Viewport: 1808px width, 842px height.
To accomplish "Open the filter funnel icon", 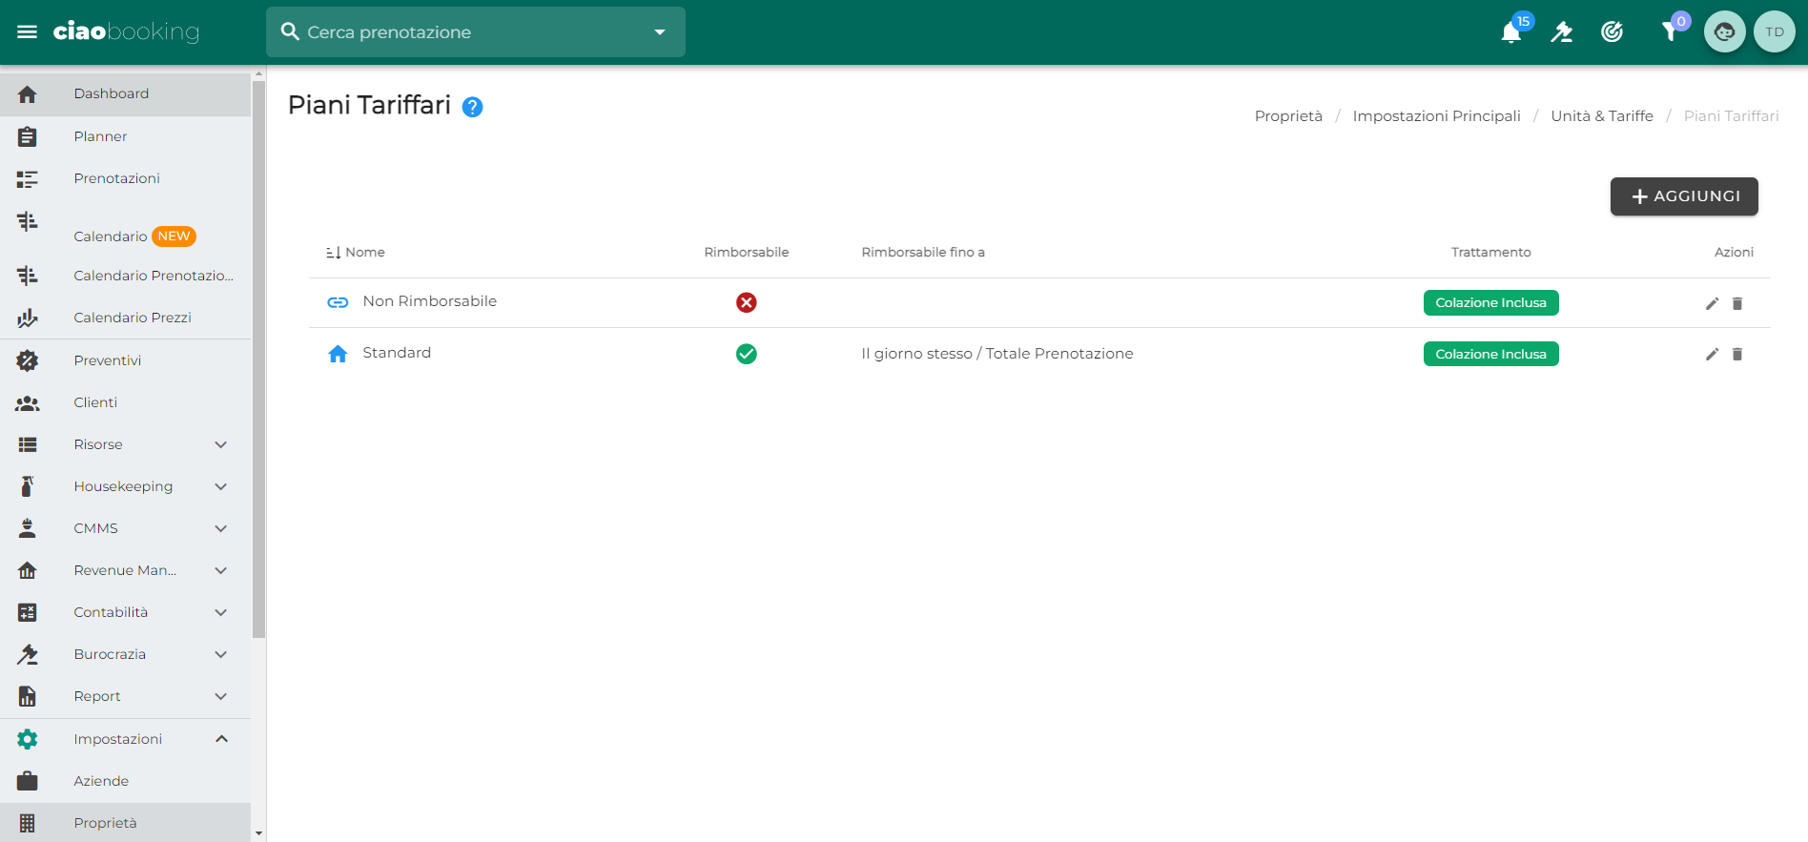I will tap(1670, 32).
